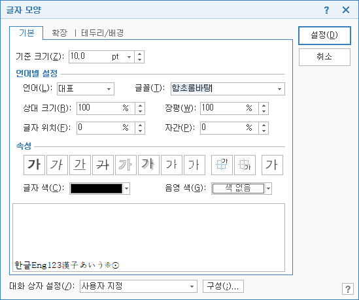Toggle shadow text attribute button
The width and height of the screenshot is (359, 300).
point(148,165)
